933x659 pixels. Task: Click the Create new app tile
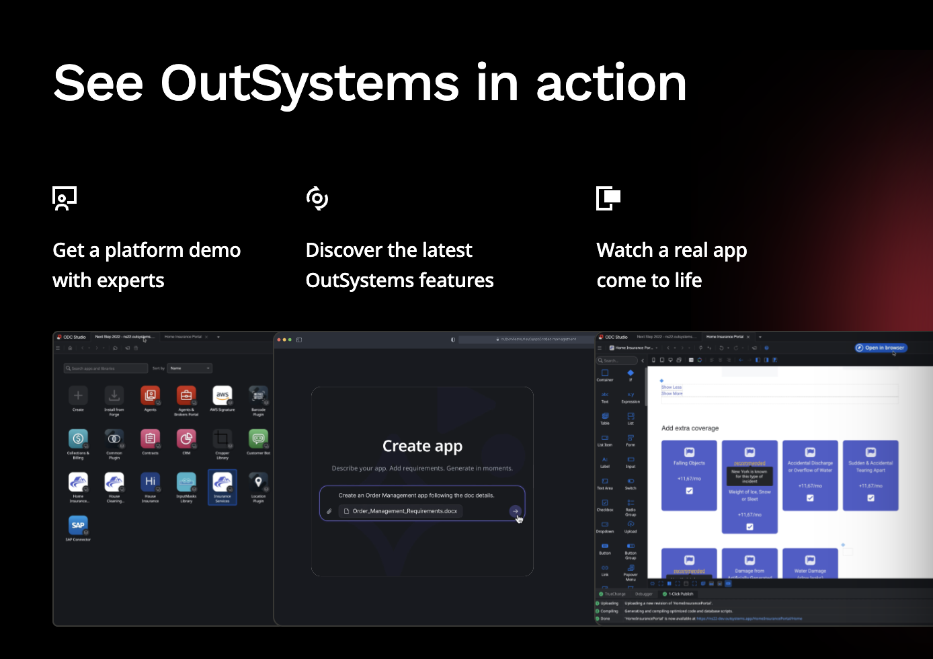(78, 395)
